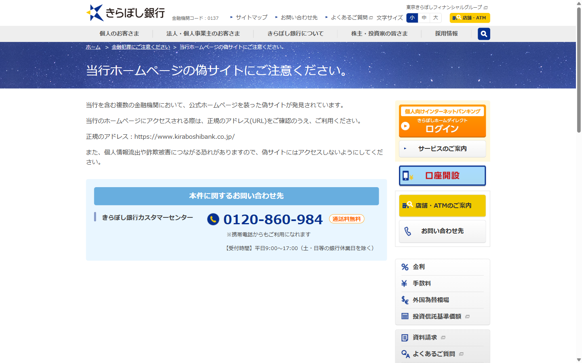This screenshot has height=363, width=582.
Task: Open the search magnifier icon
Action: click(x=484, y=34)
